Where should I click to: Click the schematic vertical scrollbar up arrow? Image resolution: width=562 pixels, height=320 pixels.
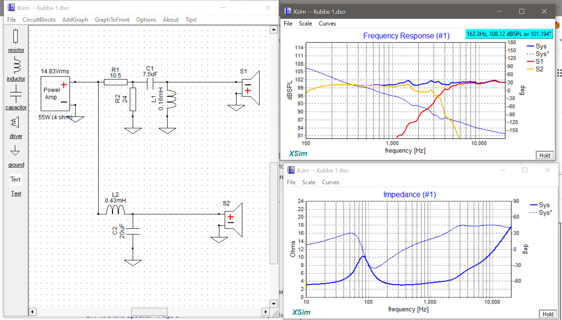(x=274, y=30)
